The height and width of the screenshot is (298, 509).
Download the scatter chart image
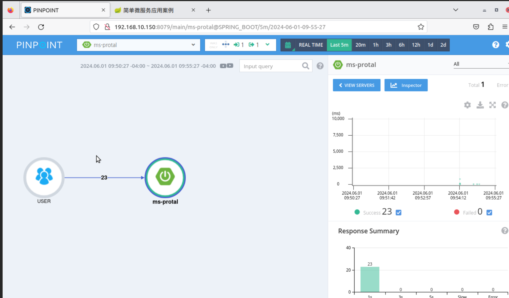(480, 105)
